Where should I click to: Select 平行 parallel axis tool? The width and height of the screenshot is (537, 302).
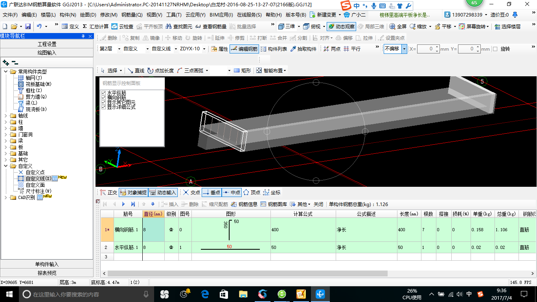[x=352, y=49]
